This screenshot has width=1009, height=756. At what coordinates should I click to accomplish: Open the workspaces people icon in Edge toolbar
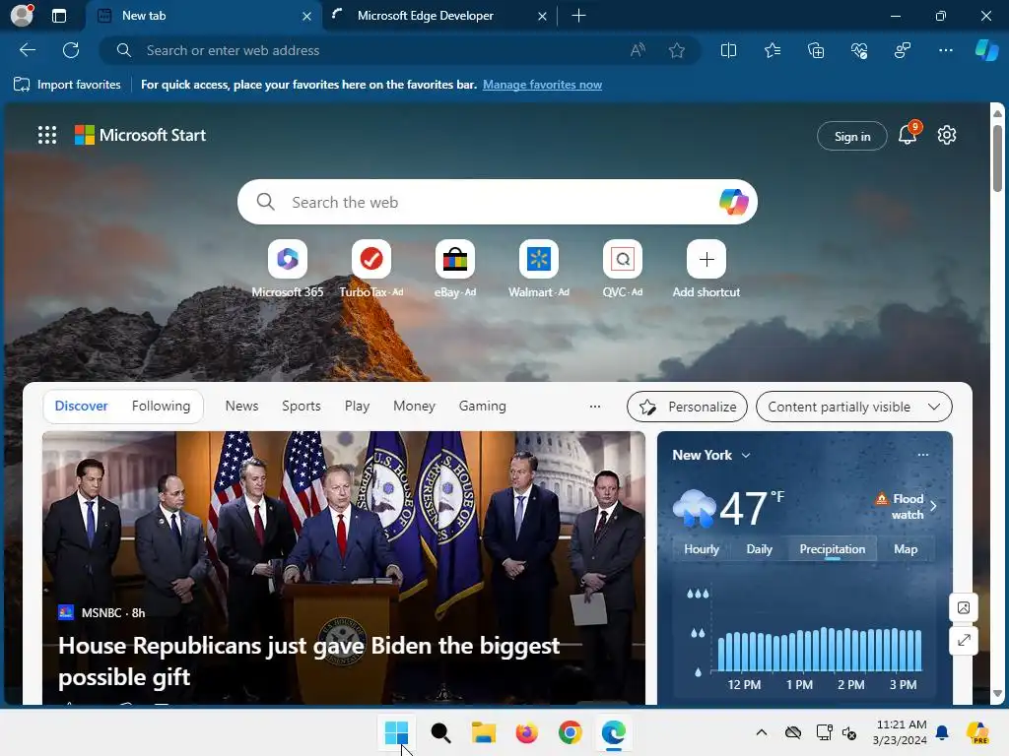tap(903, 50)
